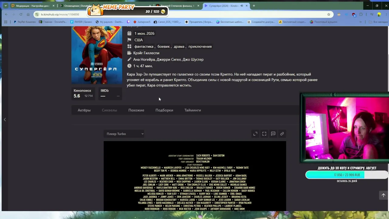Open the Extensions puzzle icon
Image resolution: width=389 pixels, height=219 pixels.
[361, 14]
